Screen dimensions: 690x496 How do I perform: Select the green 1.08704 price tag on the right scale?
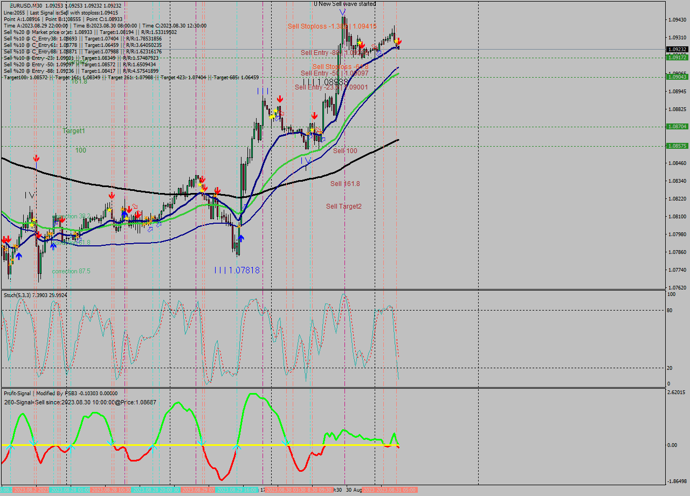tap(678, 126)
